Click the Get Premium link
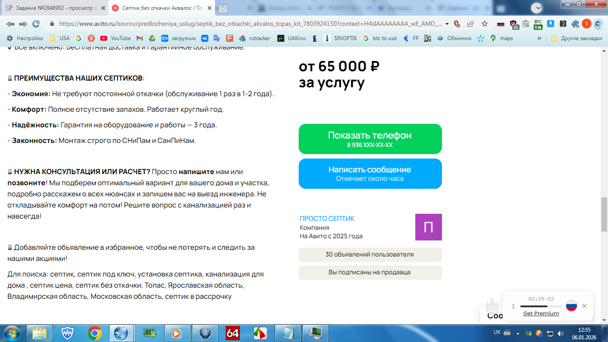 [541, 313]
